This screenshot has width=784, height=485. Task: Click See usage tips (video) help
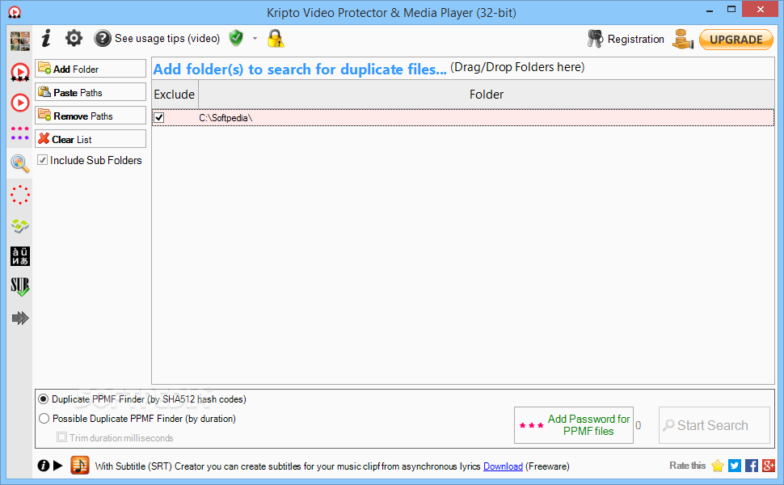click(157, 39)
